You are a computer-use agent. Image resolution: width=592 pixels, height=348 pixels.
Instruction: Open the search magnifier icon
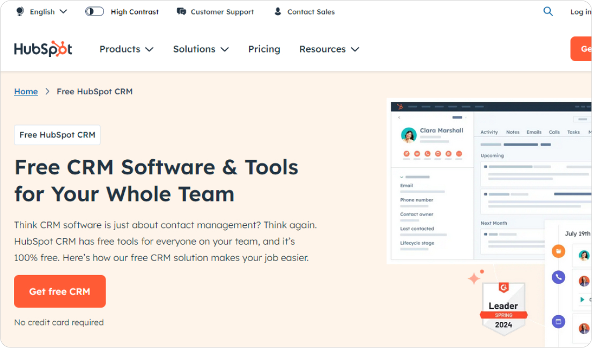548,12
